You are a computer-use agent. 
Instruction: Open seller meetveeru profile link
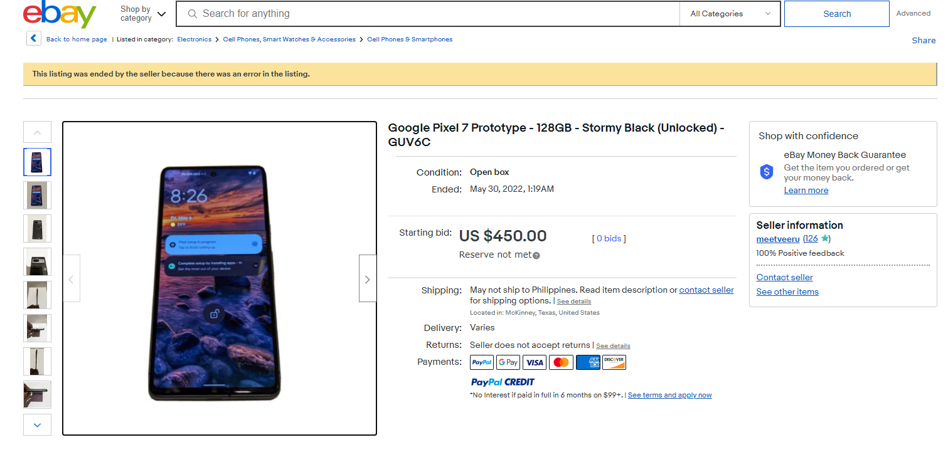[x=778, y=239]
